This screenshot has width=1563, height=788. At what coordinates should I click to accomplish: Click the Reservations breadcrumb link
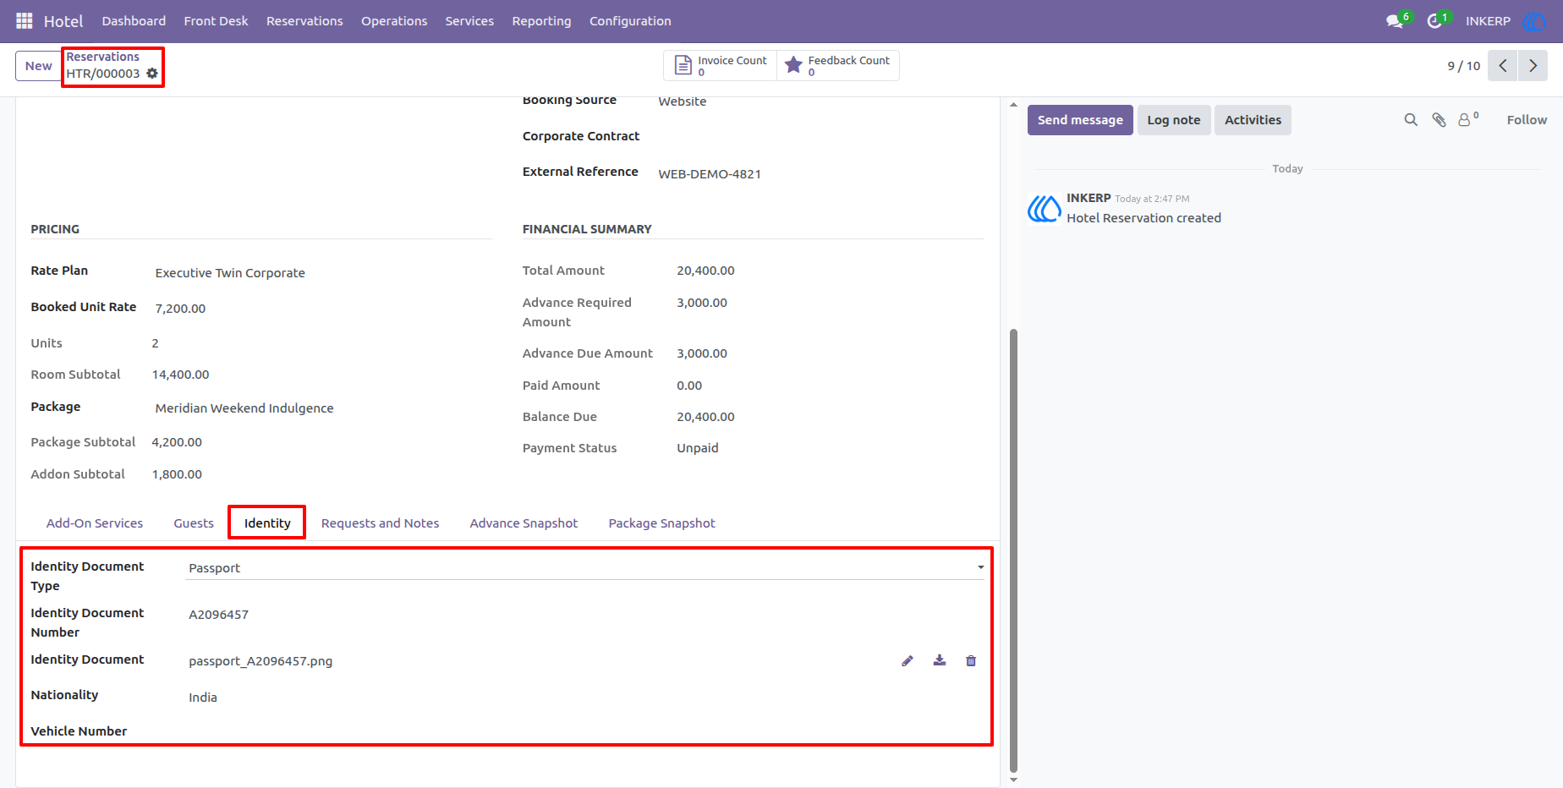(103, 57)
